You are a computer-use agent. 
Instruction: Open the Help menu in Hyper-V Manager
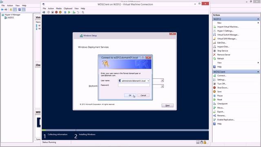coord(24,5)
